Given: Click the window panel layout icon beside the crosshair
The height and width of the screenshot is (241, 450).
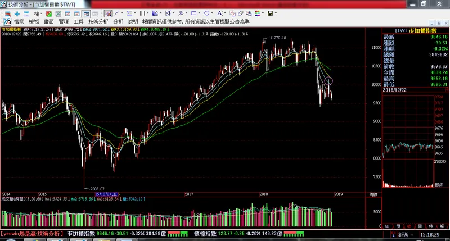Looking at the screenshot, I should click(26, 13).
